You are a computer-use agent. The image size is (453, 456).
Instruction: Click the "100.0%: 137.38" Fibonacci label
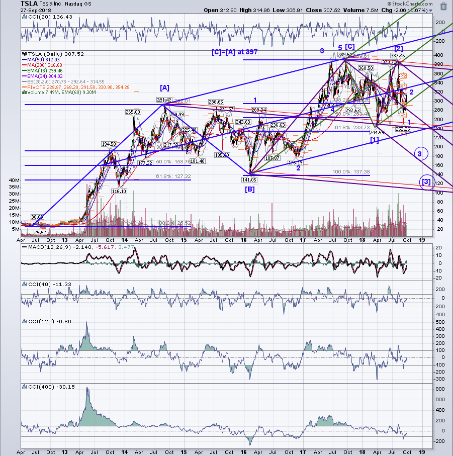[351, 172]
